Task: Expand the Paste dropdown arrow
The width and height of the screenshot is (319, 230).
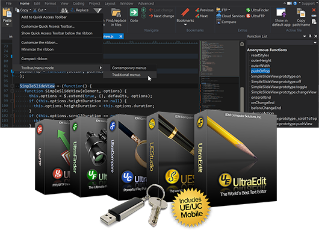Action: (x=7, y=25)
